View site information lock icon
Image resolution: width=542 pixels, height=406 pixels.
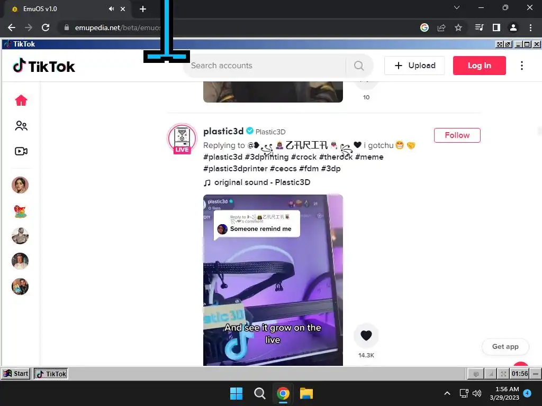click(67, 27)
